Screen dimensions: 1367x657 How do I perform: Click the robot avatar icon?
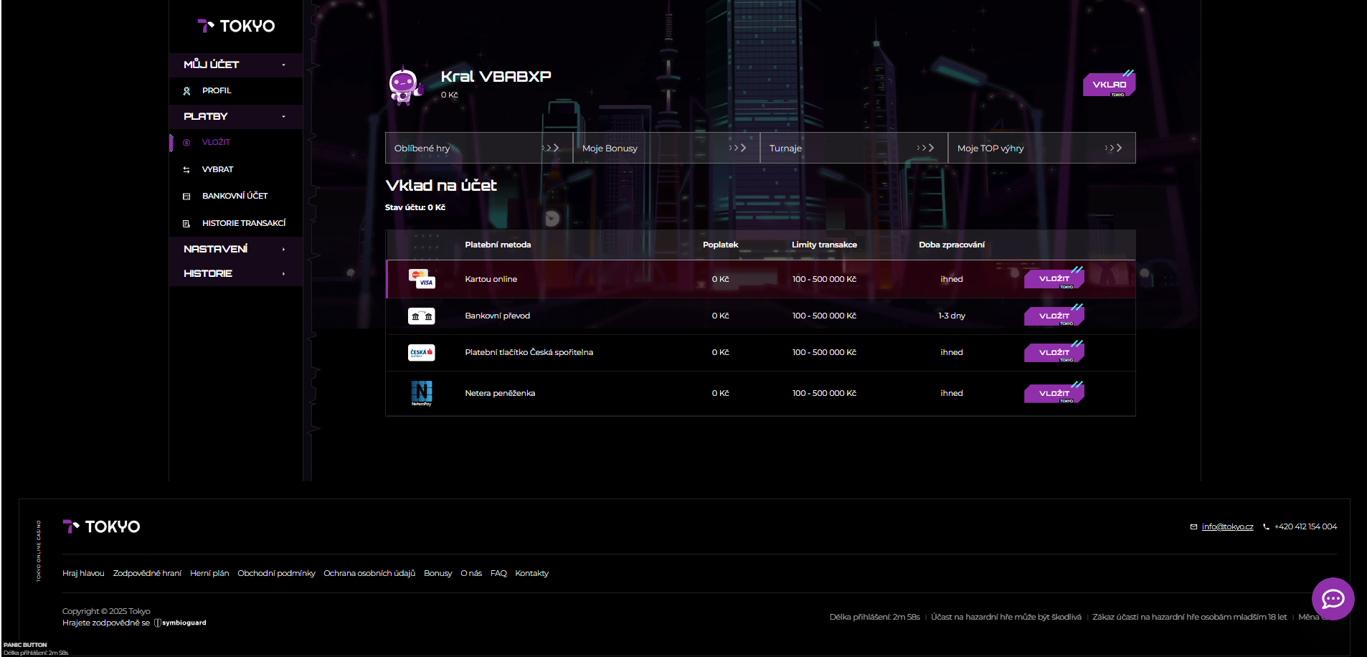tap(405, 85)
